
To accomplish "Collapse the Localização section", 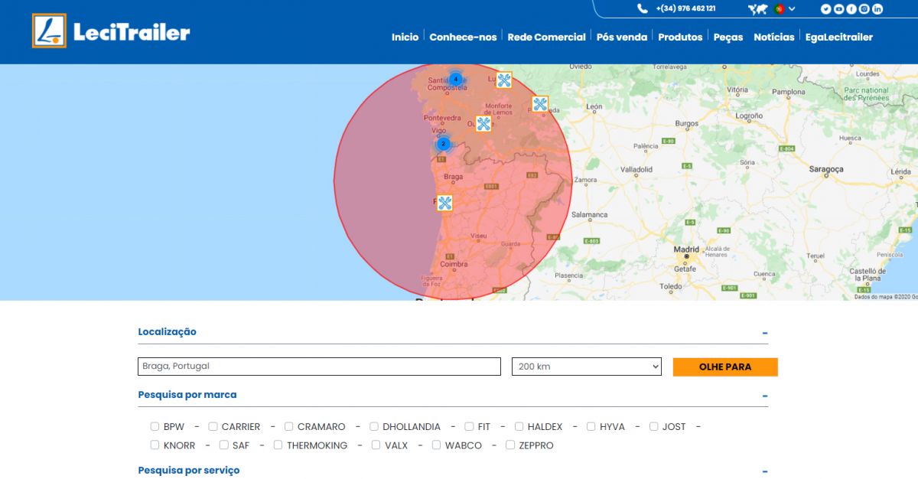I will pyautogui.click(x=764, y=333).
